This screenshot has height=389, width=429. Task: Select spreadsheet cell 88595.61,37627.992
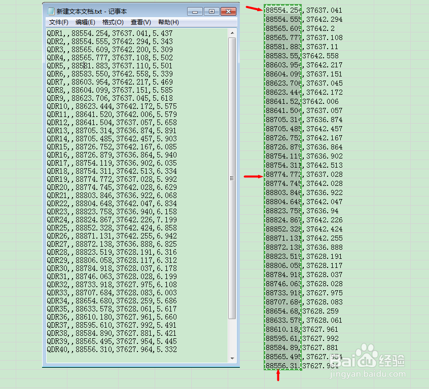283,338
